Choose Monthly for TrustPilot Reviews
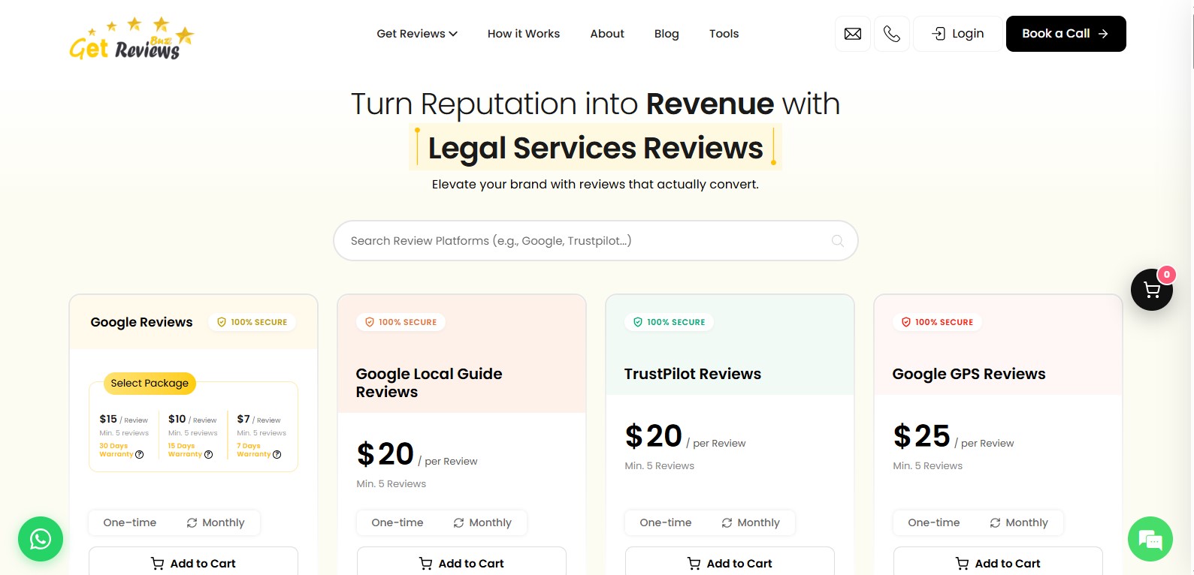1194x575 pixels. click(751, 523)
